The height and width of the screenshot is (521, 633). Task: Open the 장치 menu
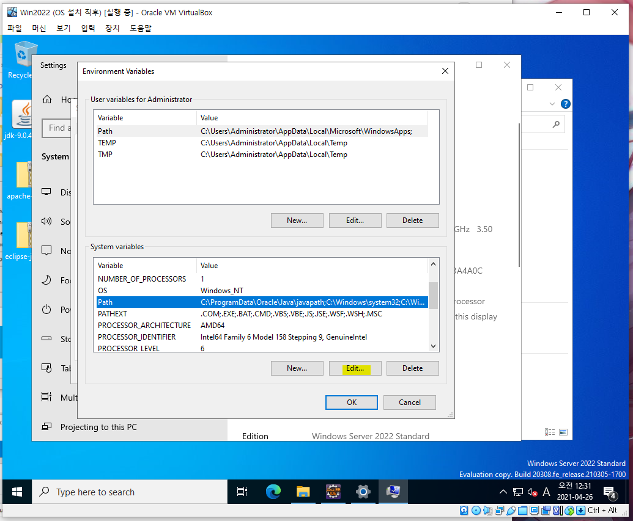tap(113, 28)
